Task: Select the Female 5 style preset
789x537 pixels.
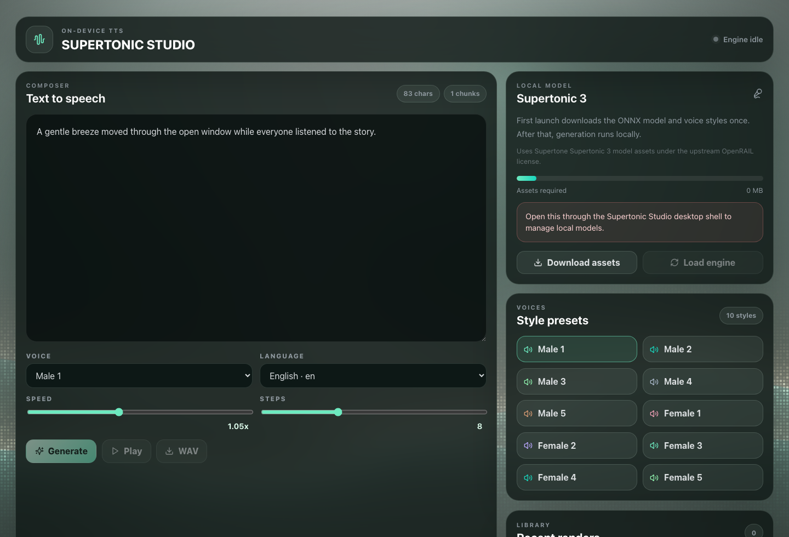Action: click(x=703, y=477)
